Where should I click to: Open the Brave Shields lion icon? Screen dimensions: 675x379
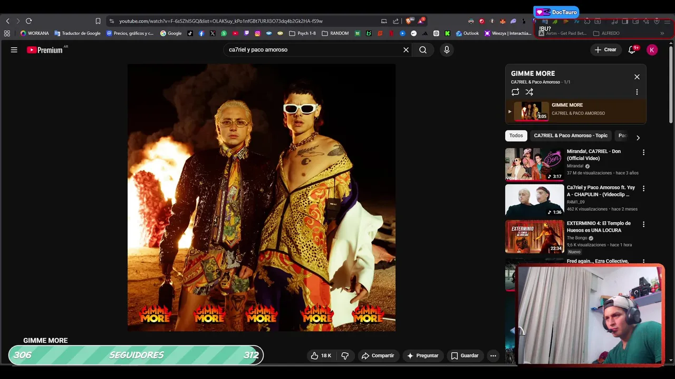[409, 21]
